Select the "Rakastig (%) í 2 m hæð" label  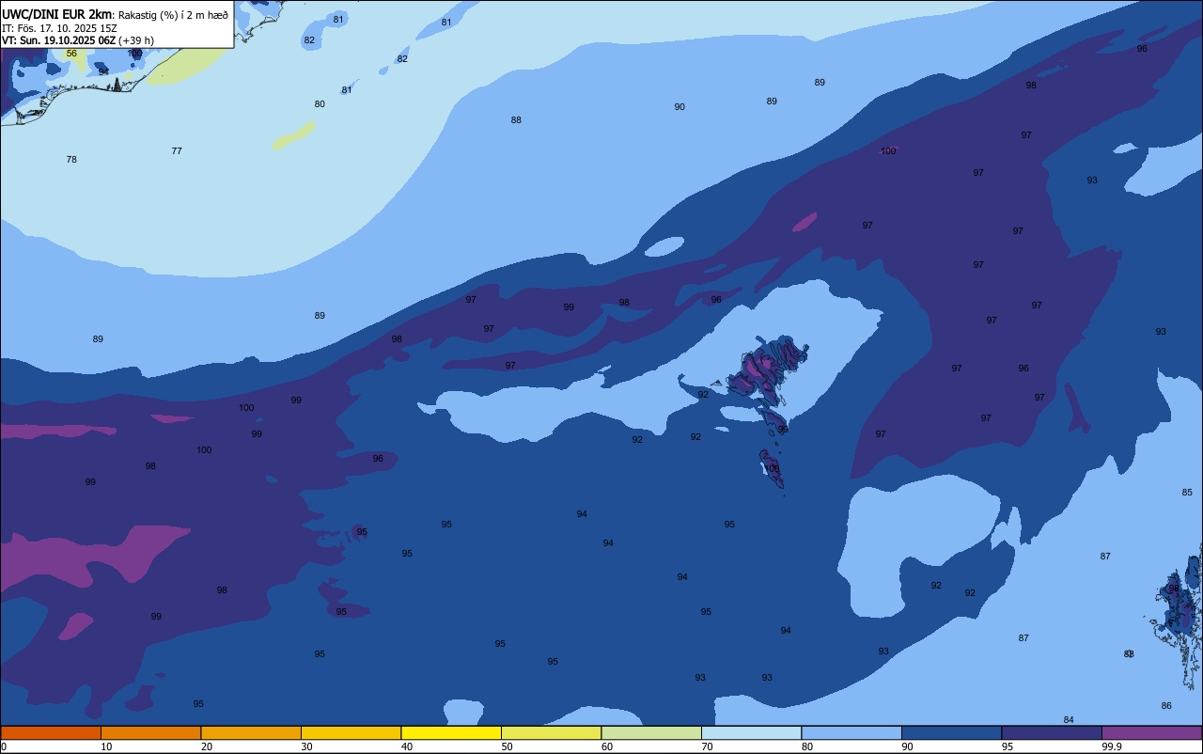[173, 14]
